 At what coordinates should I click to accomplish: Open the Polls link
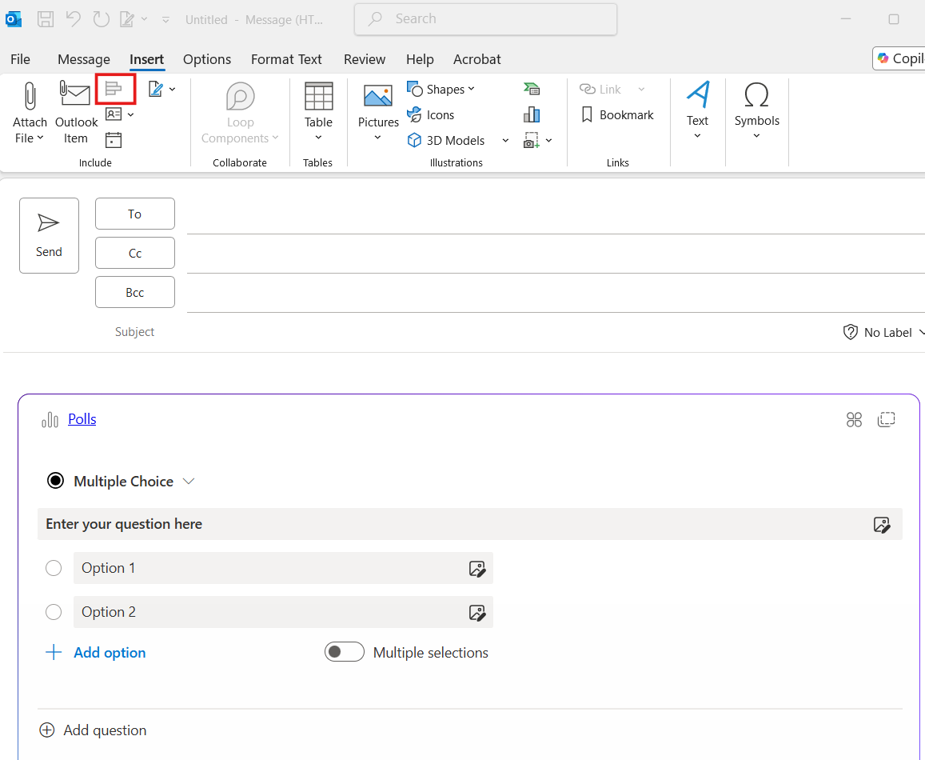pos(82,419)
